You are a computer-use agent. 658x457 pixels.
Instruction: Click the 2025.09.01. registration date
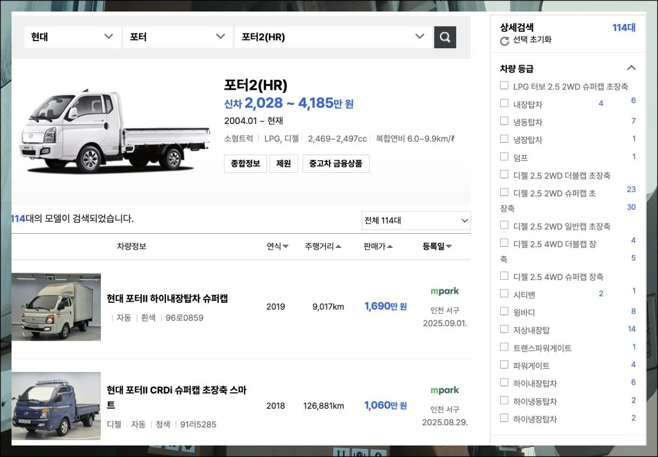445,323
